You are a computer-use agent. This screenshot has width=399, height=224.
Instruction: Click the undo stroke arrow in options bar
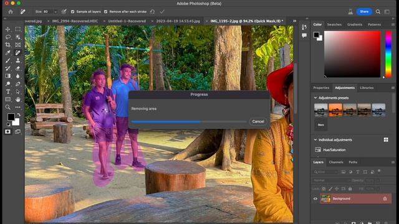152,12
